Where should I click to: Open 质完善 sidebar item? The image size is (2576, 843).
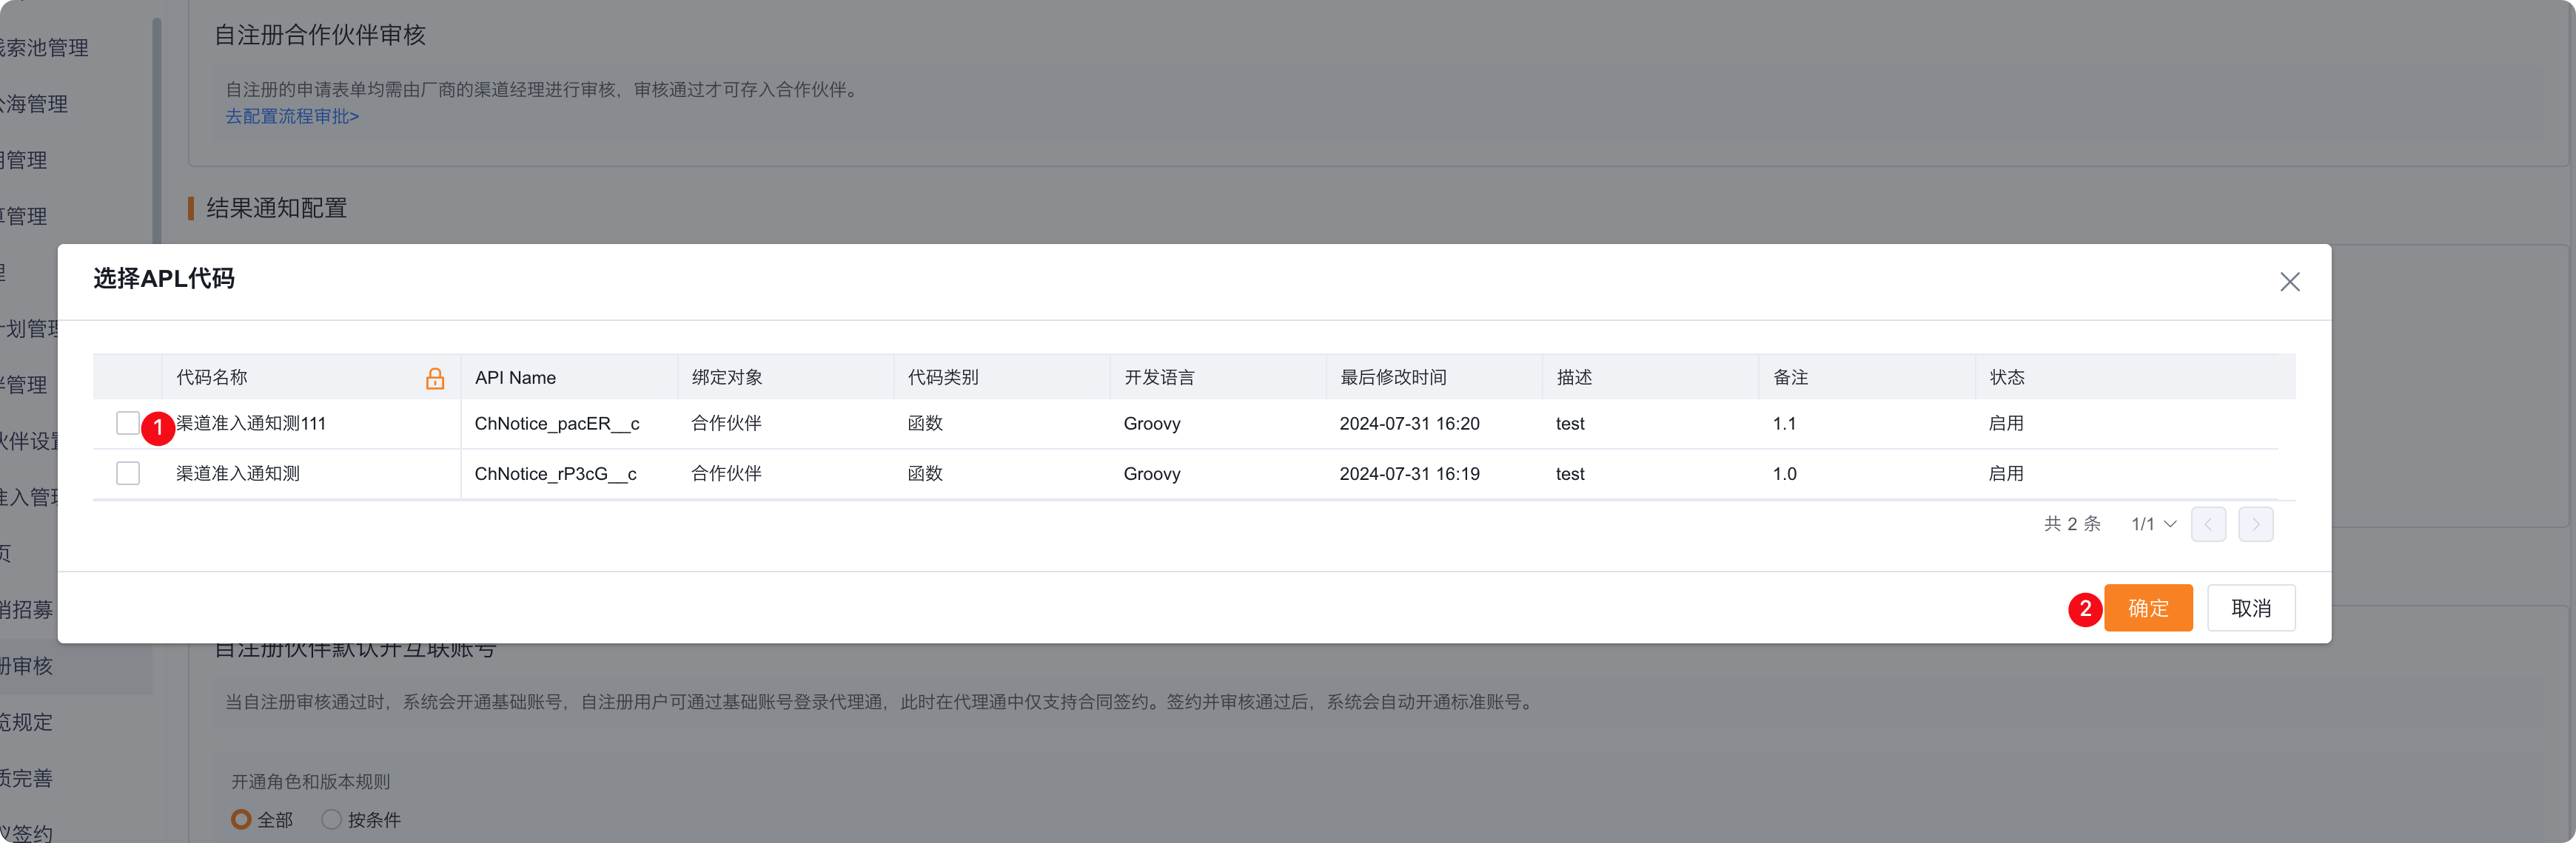point(27,778)
